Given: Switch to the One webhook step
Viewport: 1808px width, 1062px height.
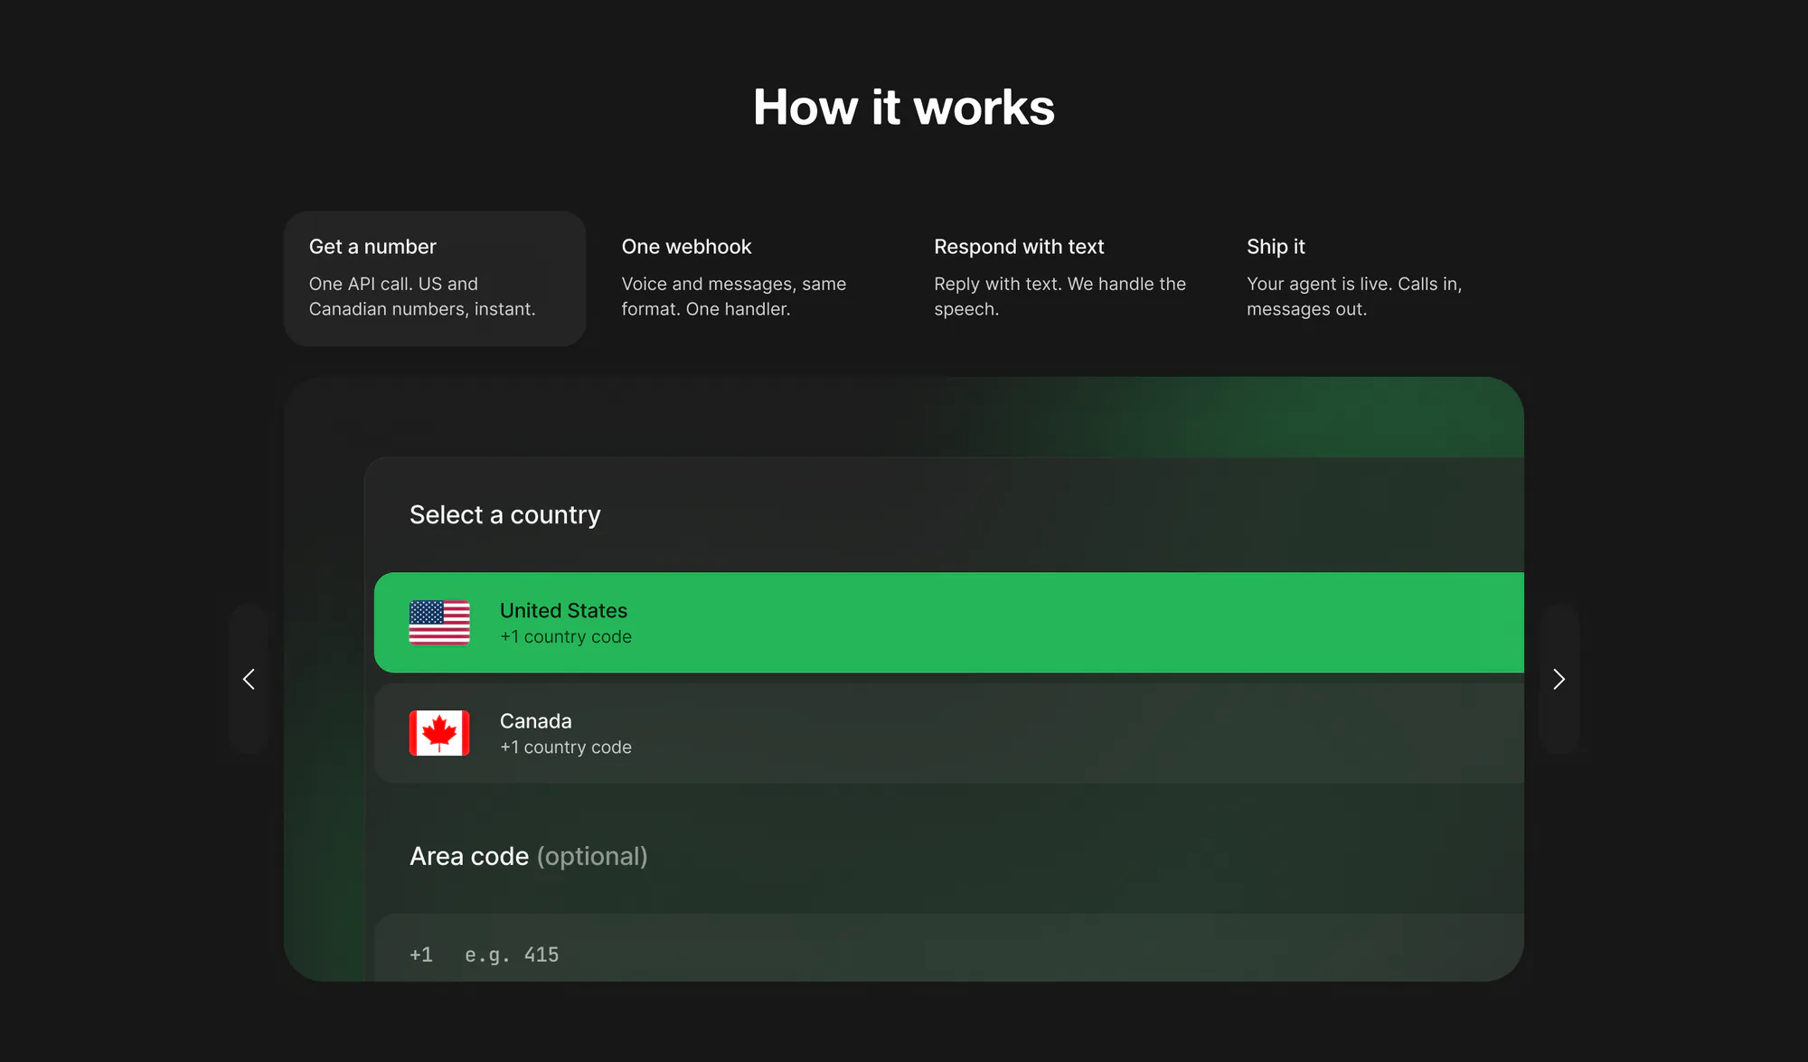Looking at the screenshot, I should [748, 278].
